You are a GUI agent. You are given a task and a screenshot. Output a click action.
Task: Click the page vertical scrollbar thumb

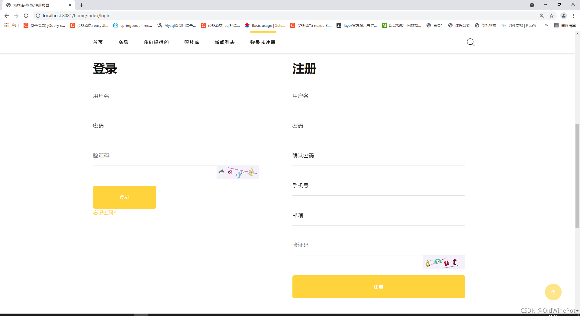[577, 175]
